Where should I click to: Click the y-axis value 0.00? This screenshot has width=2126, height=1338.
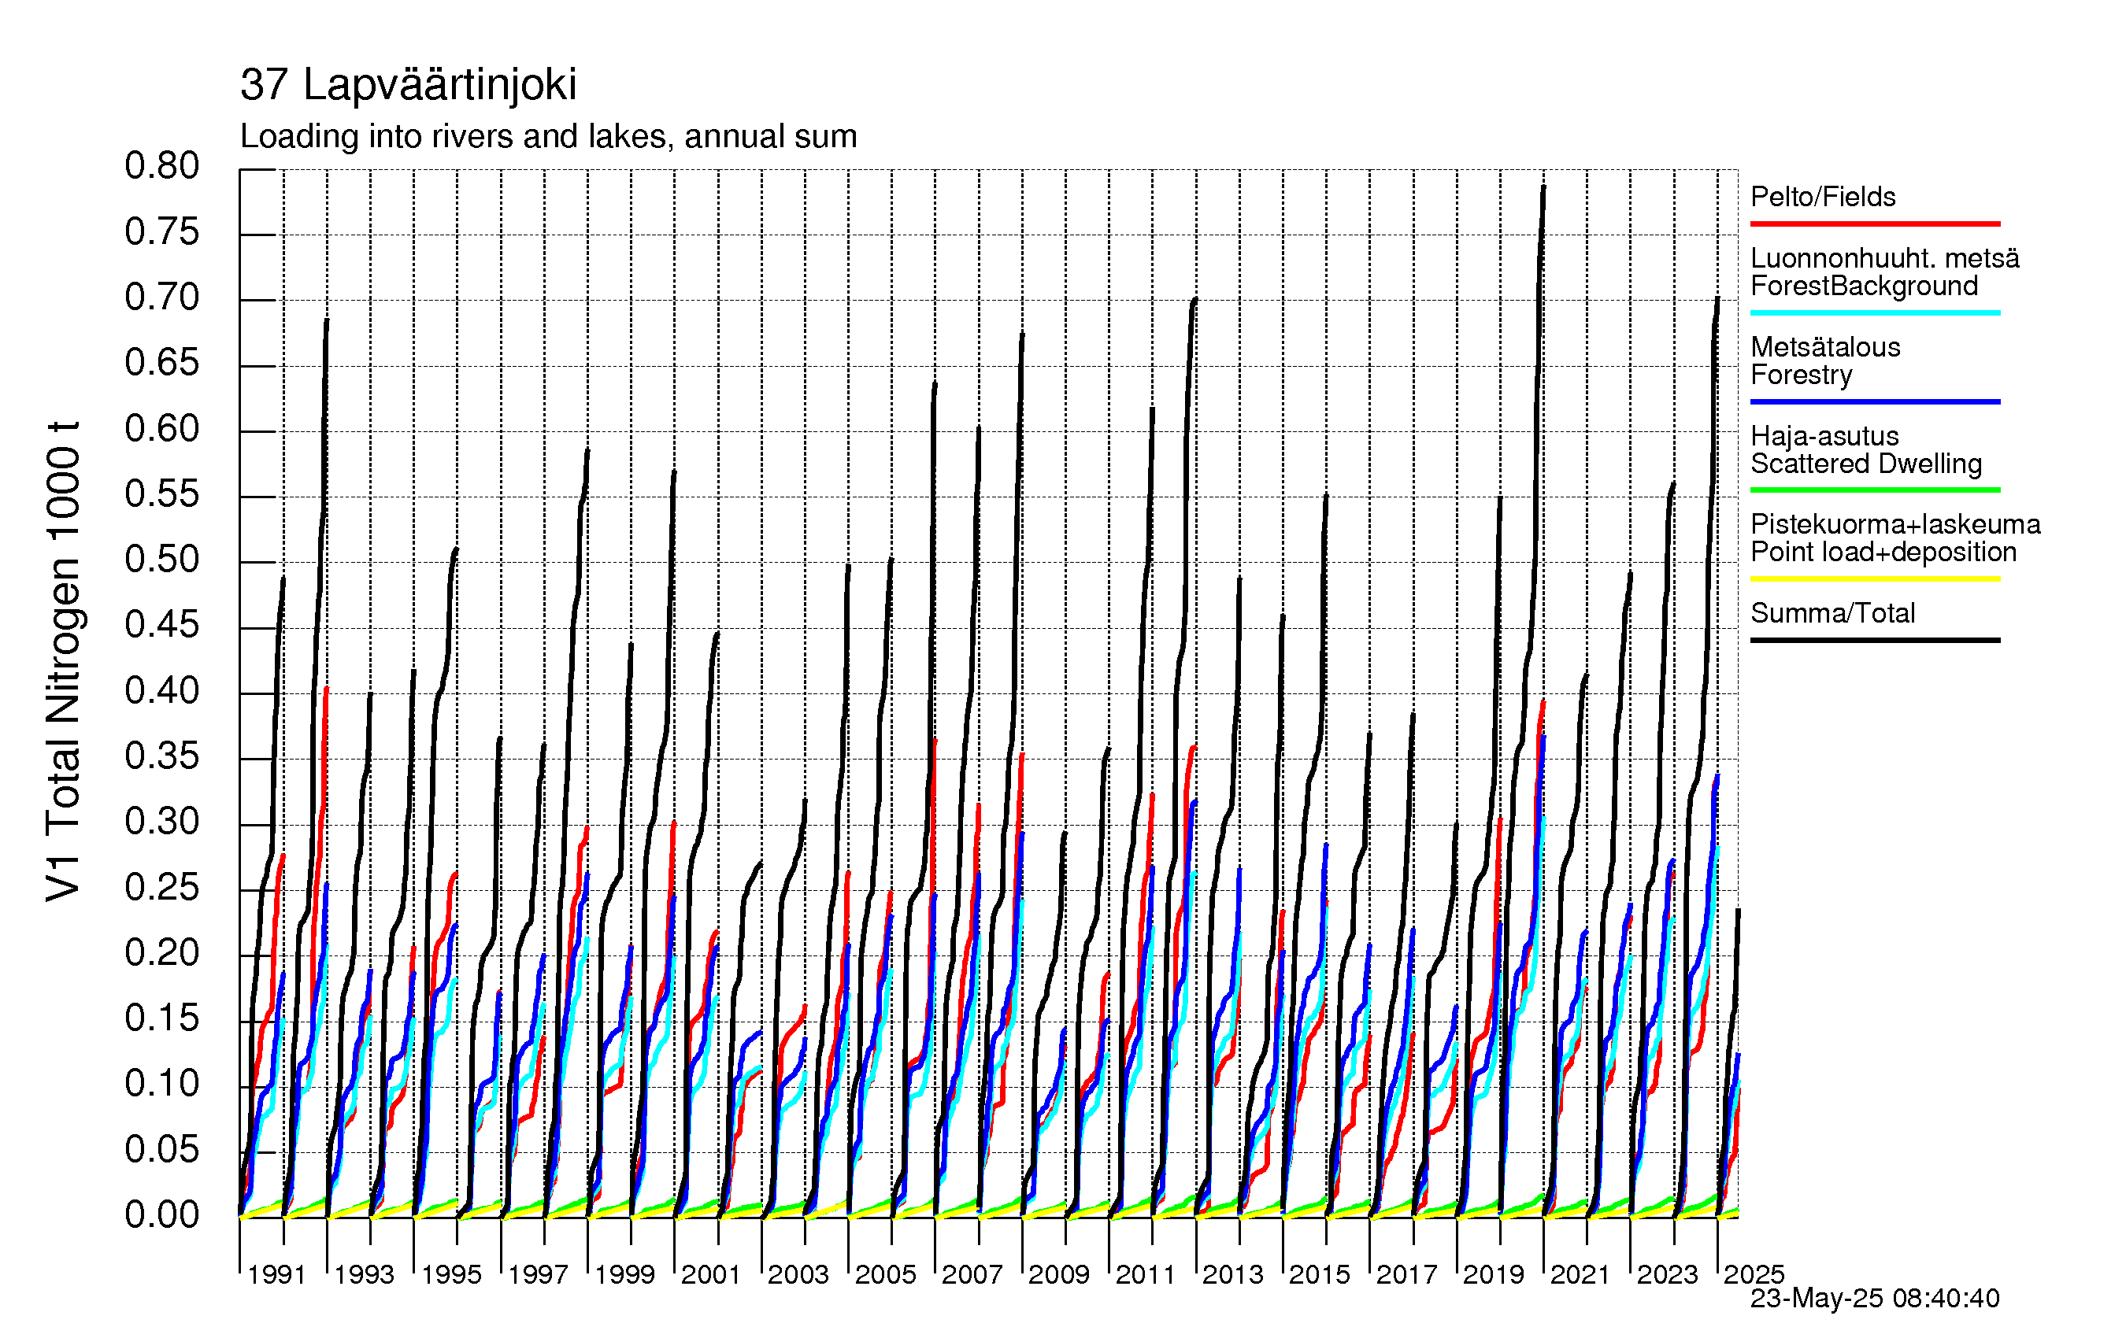tap(161, 1215)
